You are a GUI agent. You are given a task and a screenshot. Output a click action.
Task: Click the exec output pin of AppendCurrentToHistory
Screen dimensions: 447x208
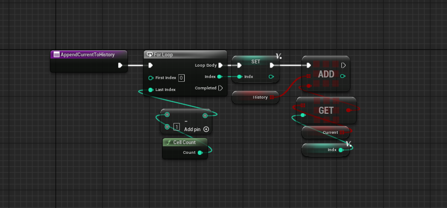coord(120,66)
